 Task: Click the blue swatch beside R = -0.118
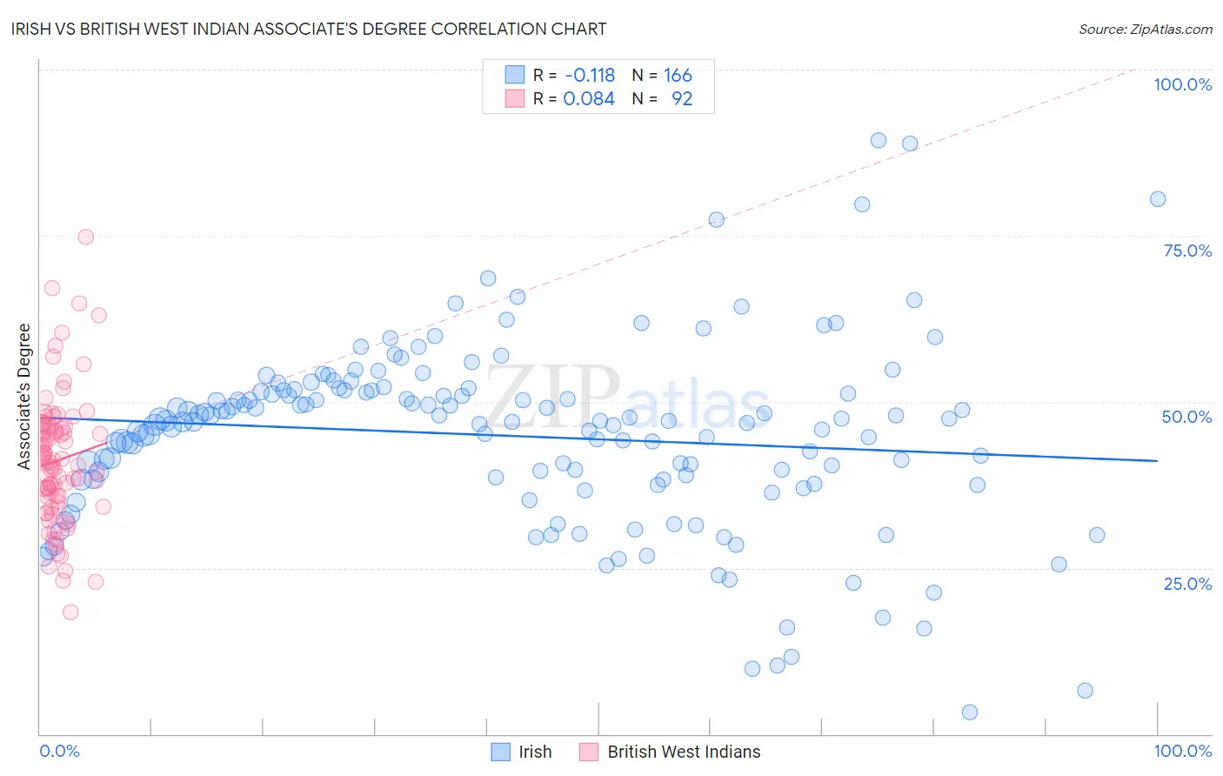(515, 75)
